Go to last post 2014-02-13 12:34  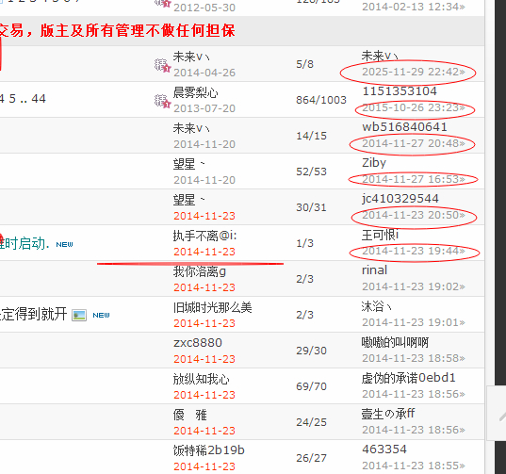(414, 7)
